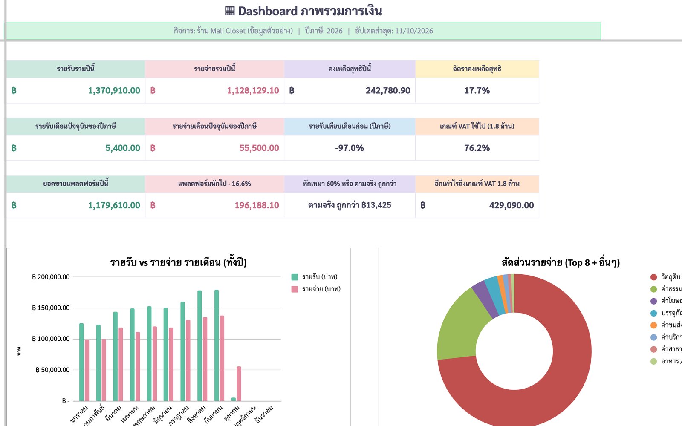Click the green กันยายน income bar
Image resolution: width=682 pixels, height=426 pixels.
coord(217,345)
